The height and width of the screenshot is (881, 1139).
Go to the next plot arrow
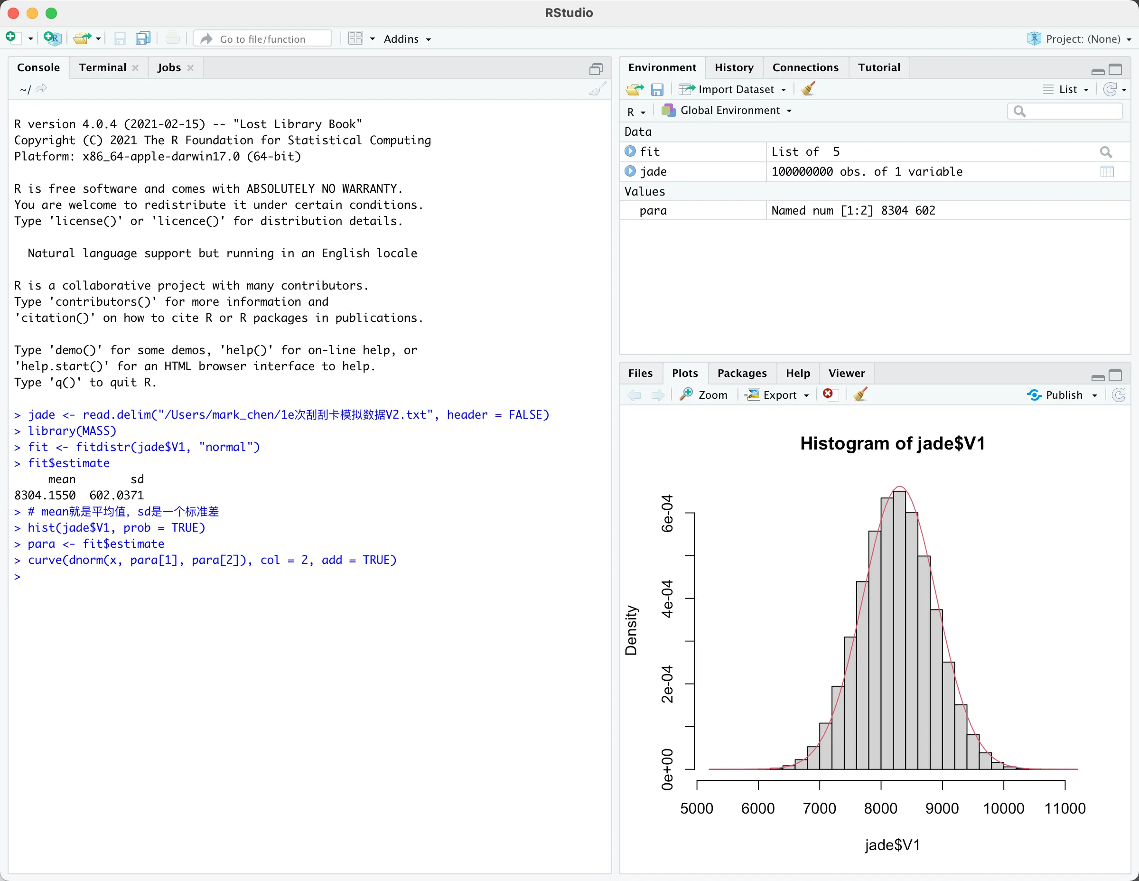pos(658,395)
